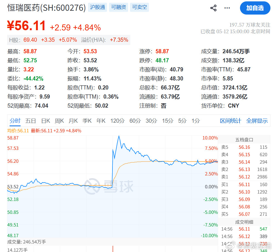Click the intraday price chart peak near 58.87

119,136
